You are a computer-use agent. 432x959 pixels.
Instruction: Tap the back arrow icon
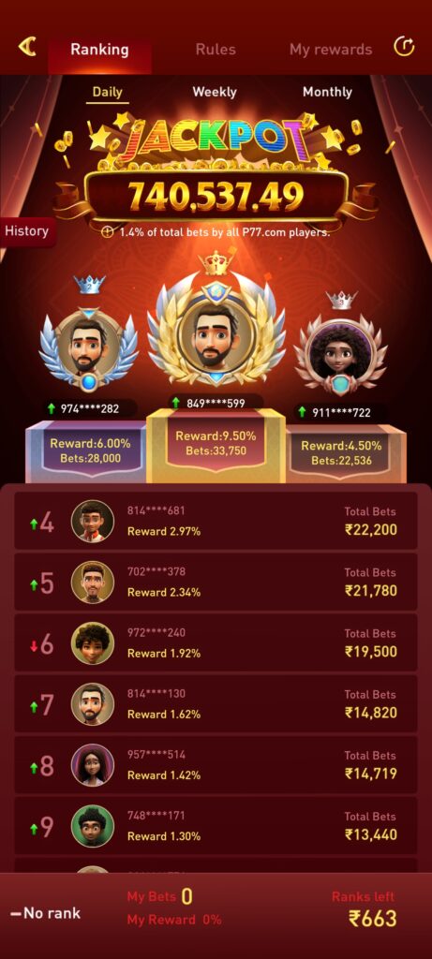[x=27, y=47]
